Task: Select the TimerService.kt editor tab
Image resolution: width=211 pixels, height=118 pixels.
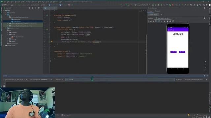Action: (51, 8)
